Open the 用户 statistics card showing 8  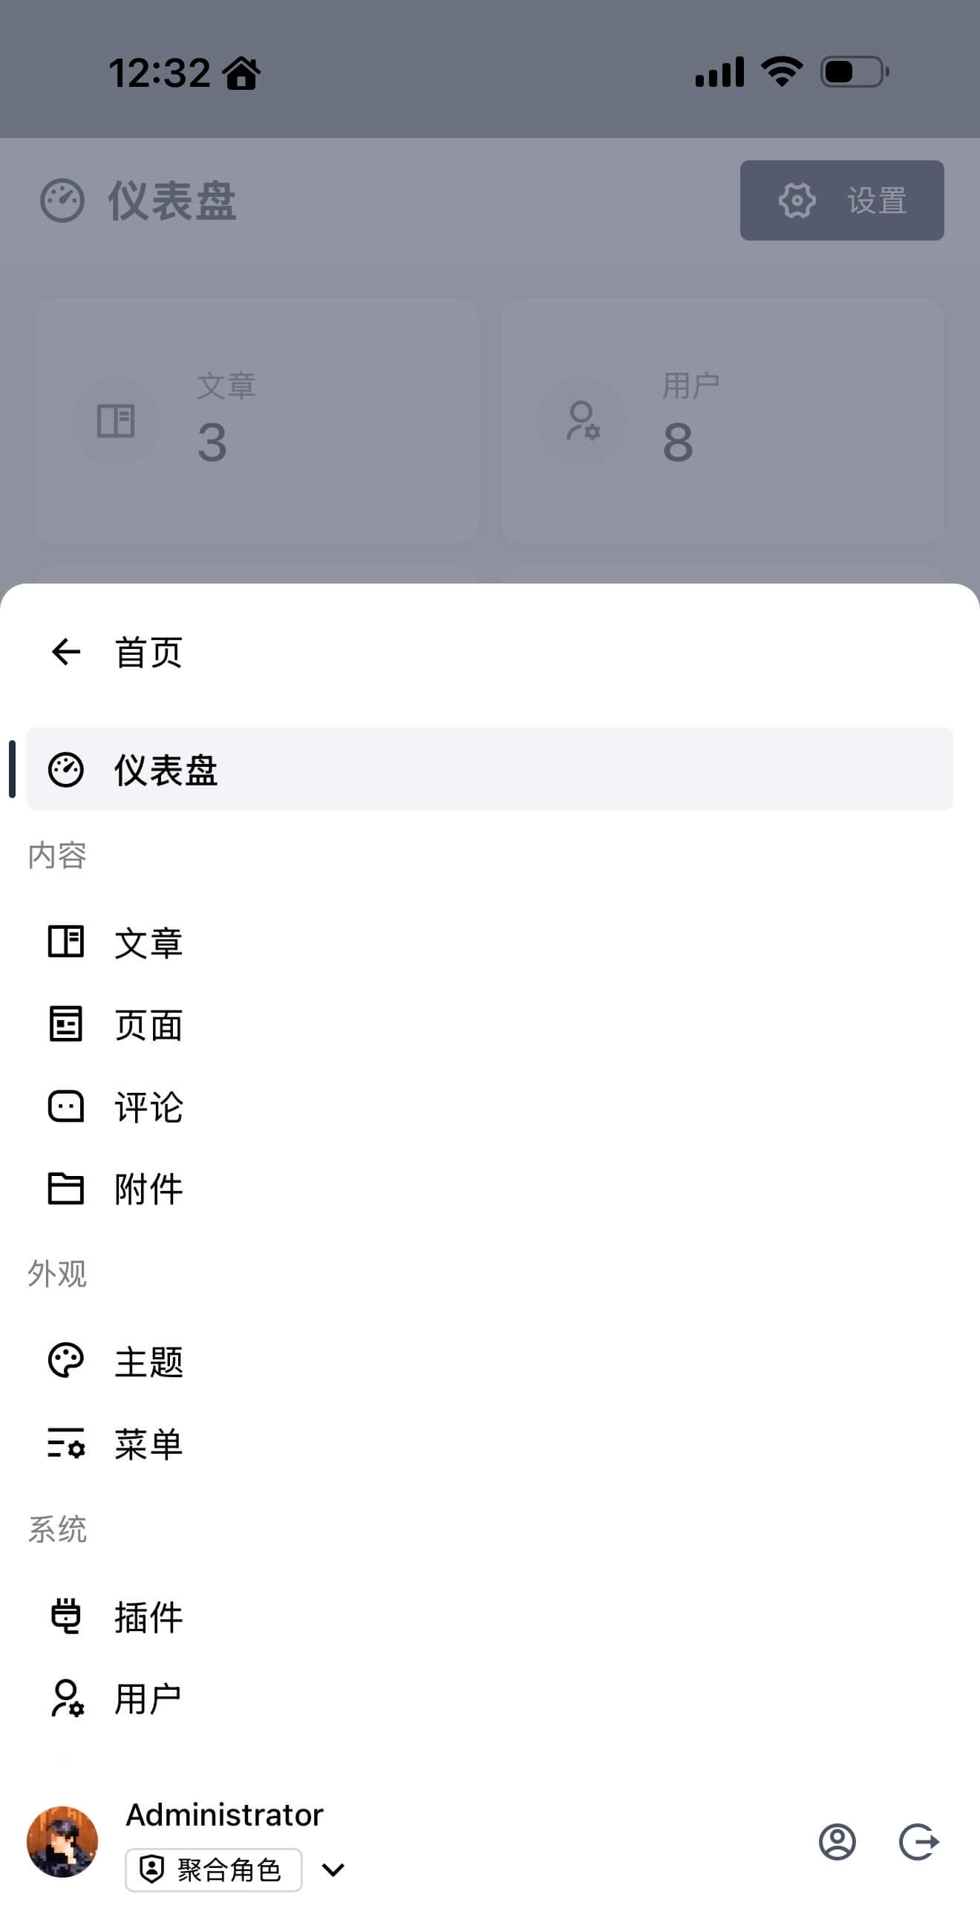pos(722,421)
